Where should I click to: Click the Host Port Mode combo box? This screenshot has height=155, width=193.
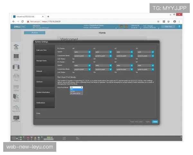pyautogui.click(x=76, y=87)
